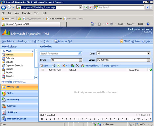Switch to the Sales area
Viewport: 154px width, 126px height.
point(19,93)
